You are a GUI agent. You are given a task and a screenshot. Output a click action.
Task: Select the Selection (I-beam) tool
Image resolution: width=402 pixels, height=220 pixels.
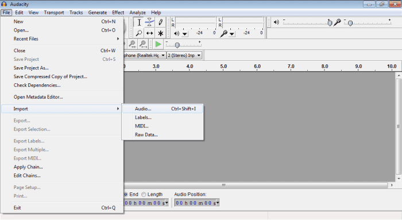click(139, 22)
